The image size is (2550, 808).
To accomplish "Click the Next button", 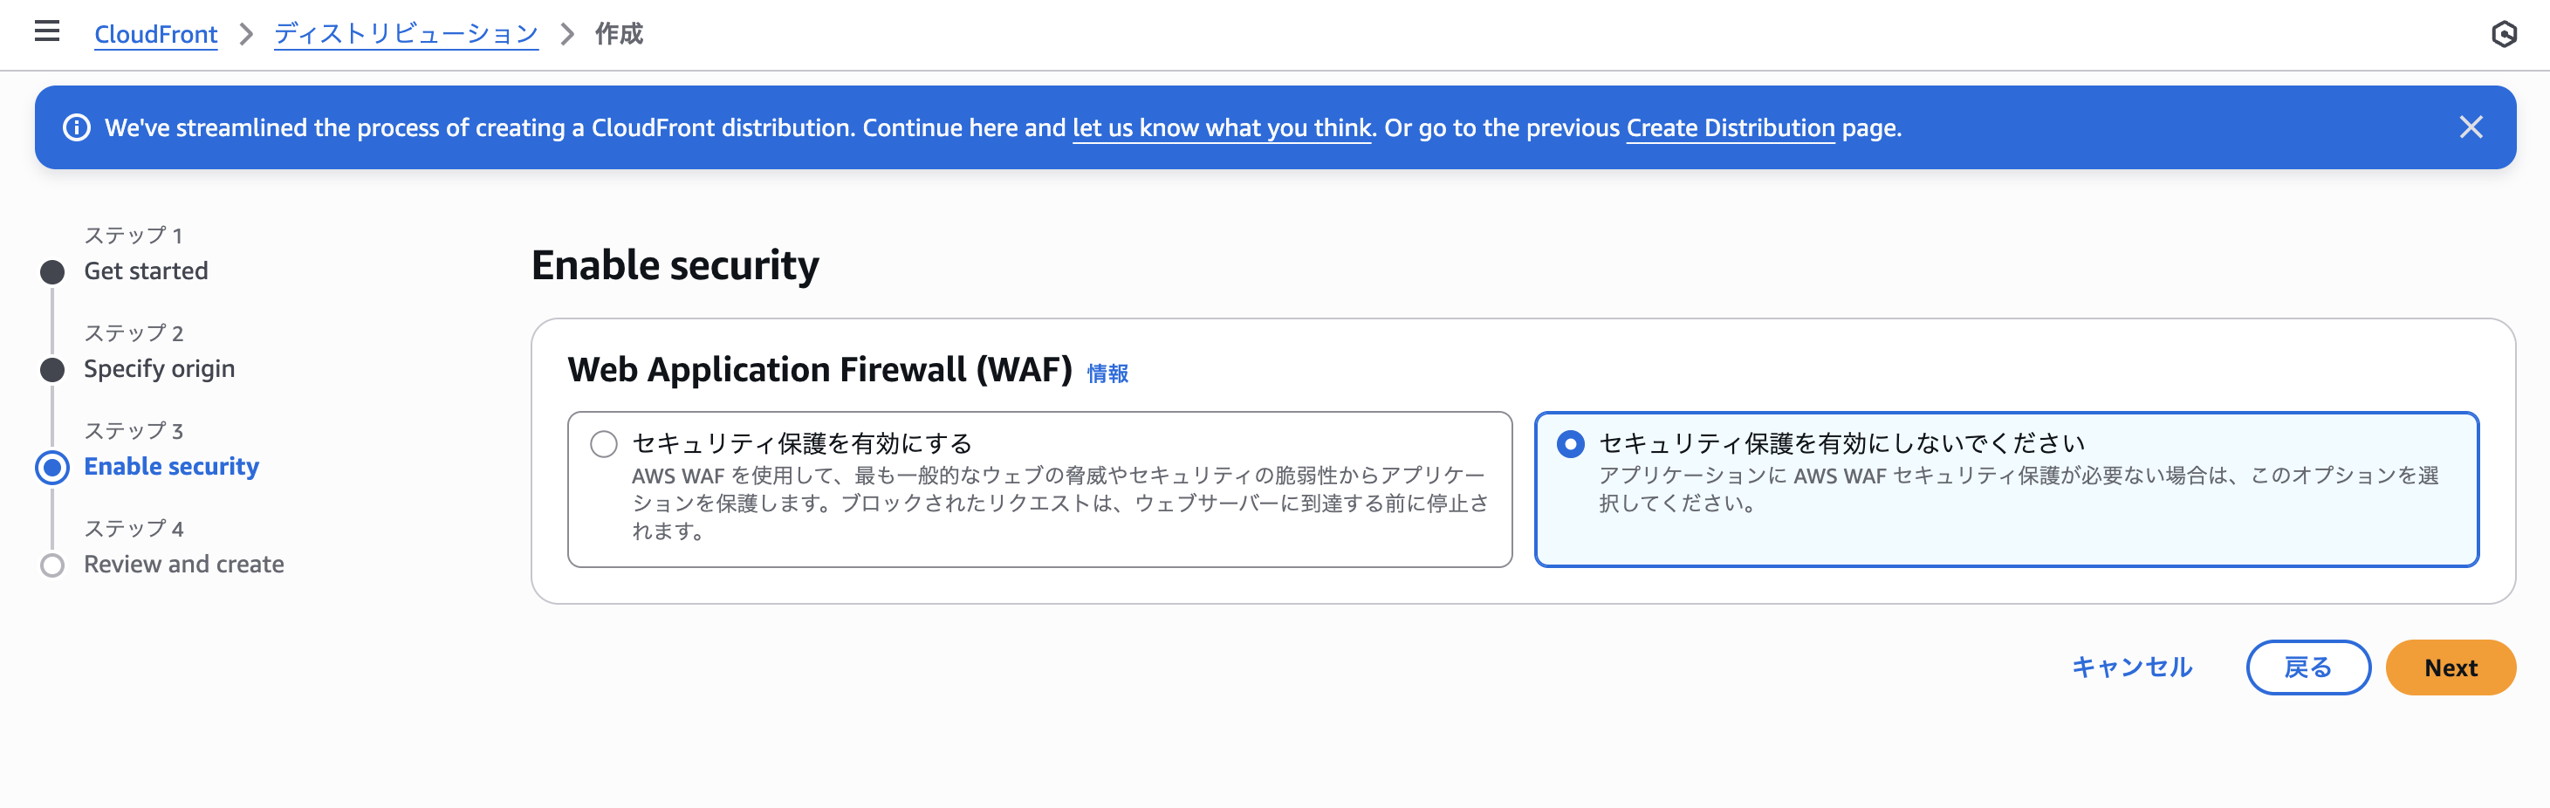I will click(x=2450, y=668).
